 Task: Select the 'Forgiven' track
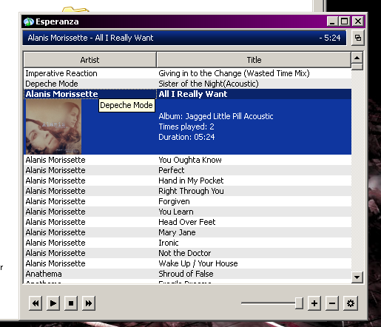tap(174, 201)
